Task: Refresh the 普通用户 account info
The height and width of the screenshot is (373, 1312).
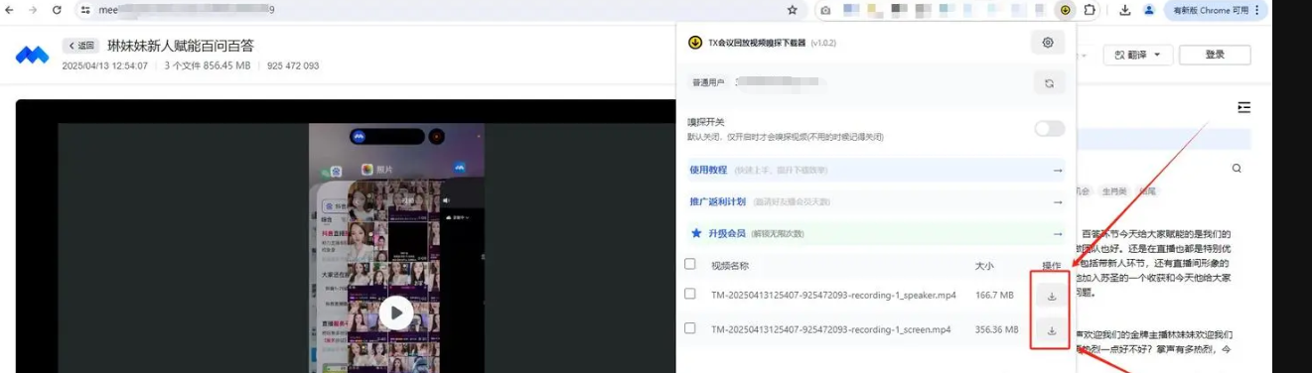Action: [1049, 83]
